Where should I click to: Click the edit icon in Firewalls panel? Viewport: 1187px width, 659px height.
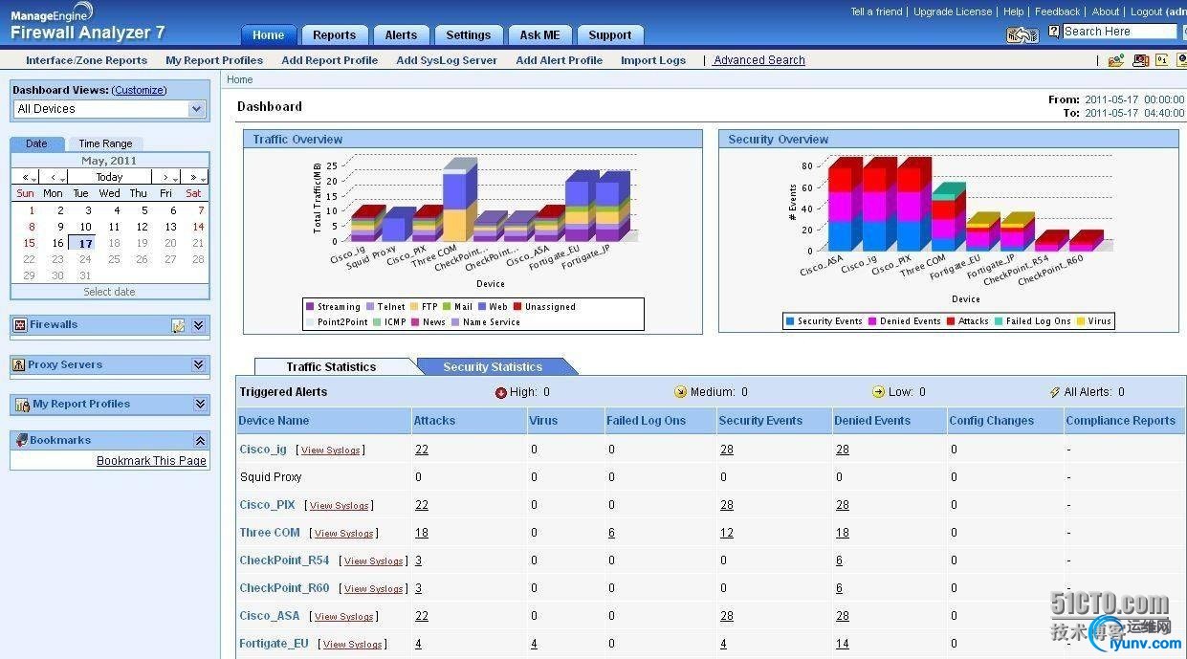(x=178, y=326)
